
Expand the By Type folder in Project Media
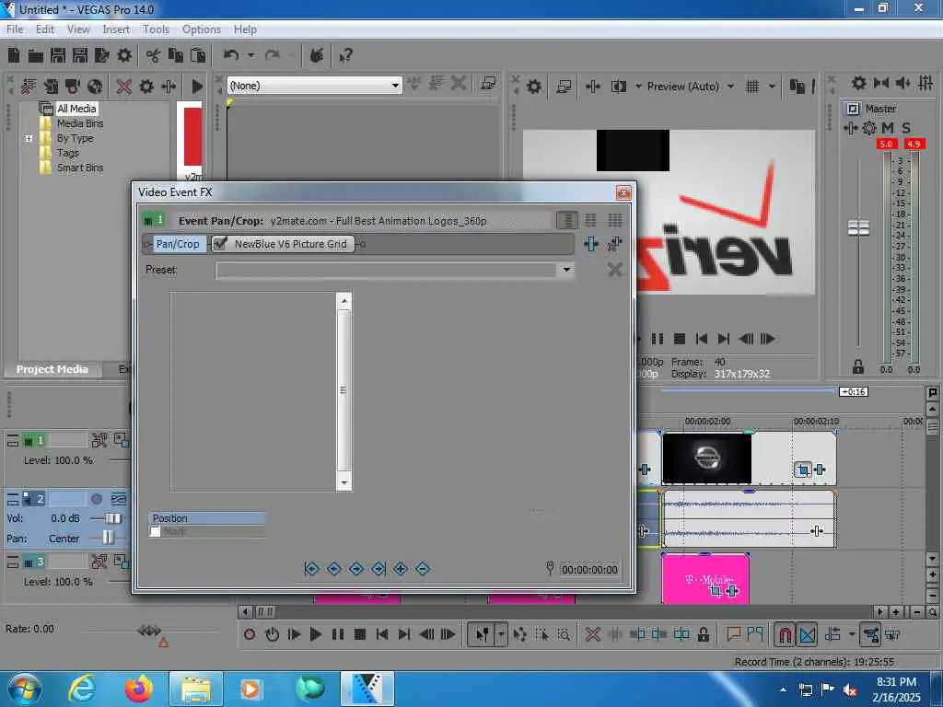(x=29, y=138)
